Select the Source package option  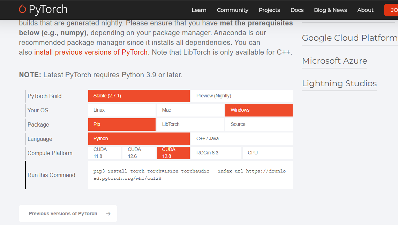(x=258, y=124)
